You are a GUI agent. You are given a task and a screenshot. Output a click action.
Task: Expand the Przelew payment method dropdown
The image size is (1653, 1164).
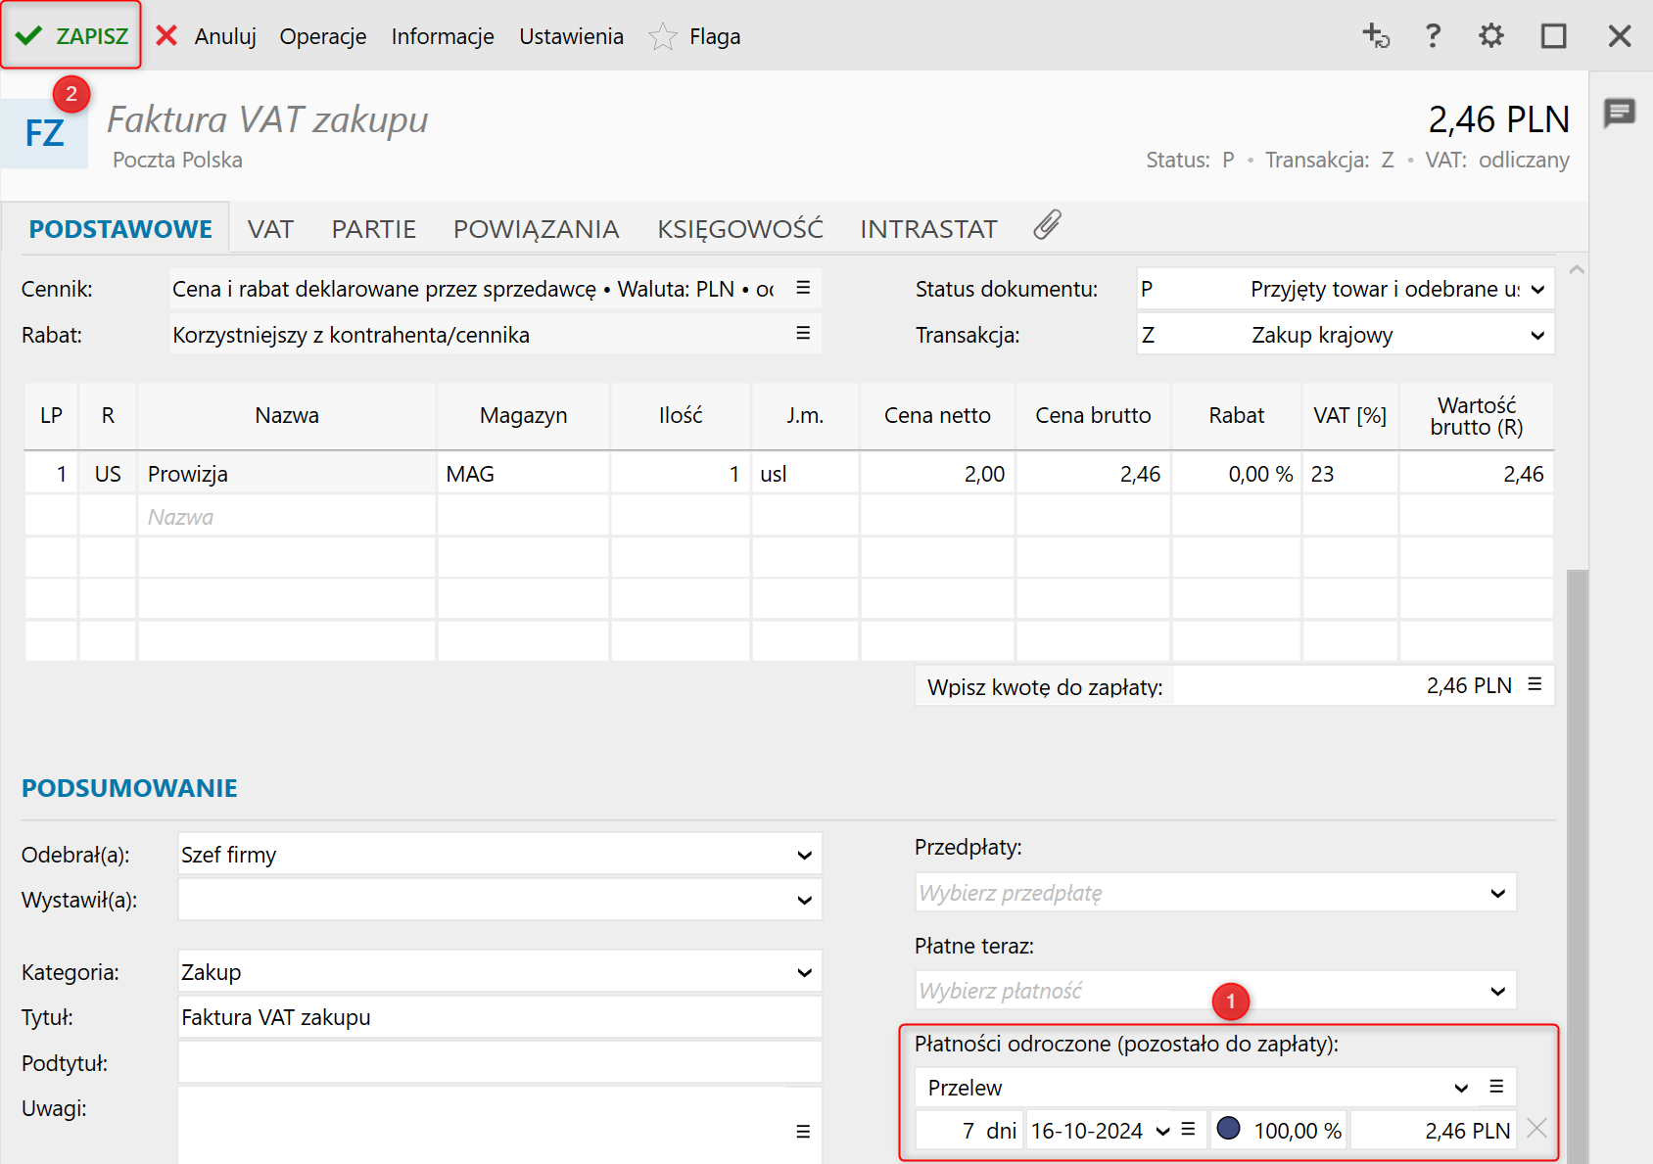[1461, 1088]
